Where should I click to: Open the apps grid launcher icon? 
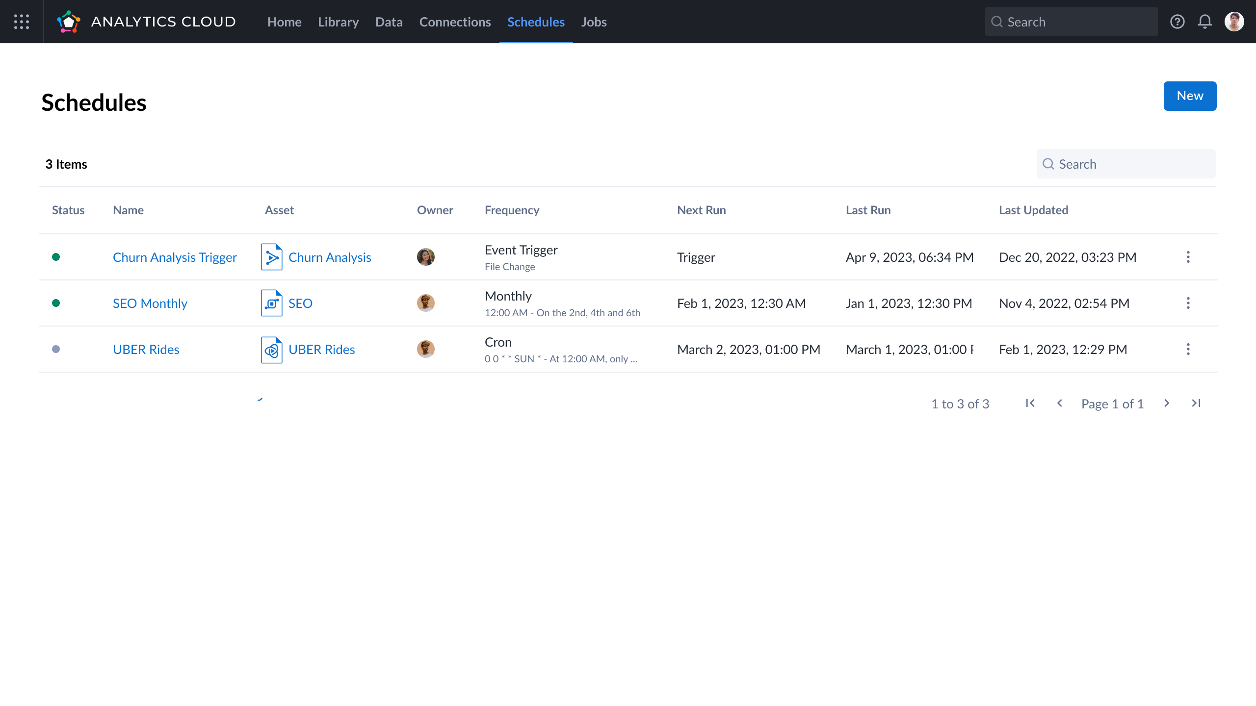coord(22,22)
